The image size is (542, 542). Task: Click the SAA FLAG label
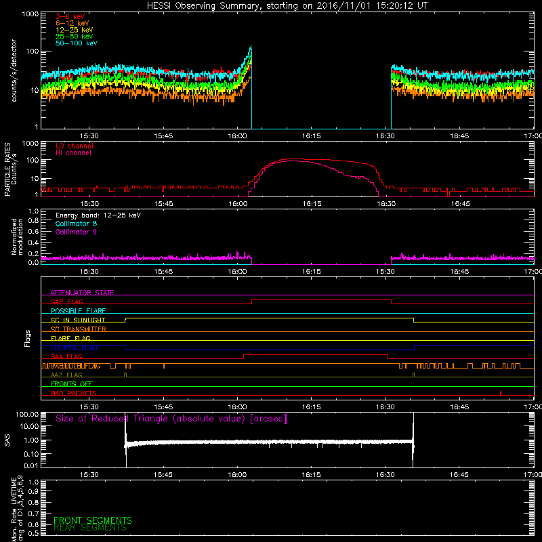[x=66, y=356]
